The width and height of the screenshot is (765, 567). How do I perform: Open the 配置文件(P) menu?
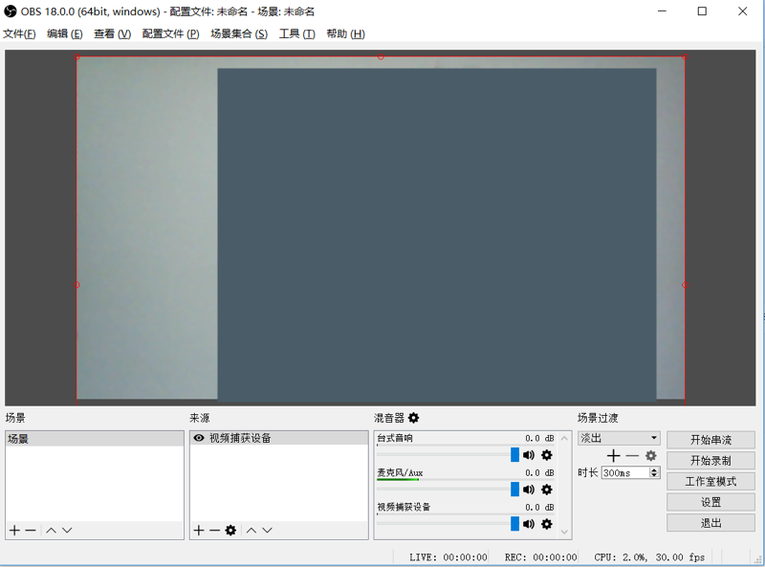(171, 33)
